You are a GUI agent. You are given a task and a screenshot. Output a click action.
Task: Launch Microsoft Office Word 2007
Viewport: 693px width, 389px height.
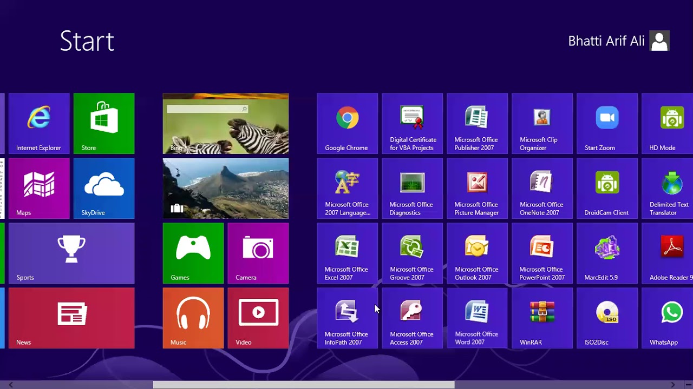[478, 318]
